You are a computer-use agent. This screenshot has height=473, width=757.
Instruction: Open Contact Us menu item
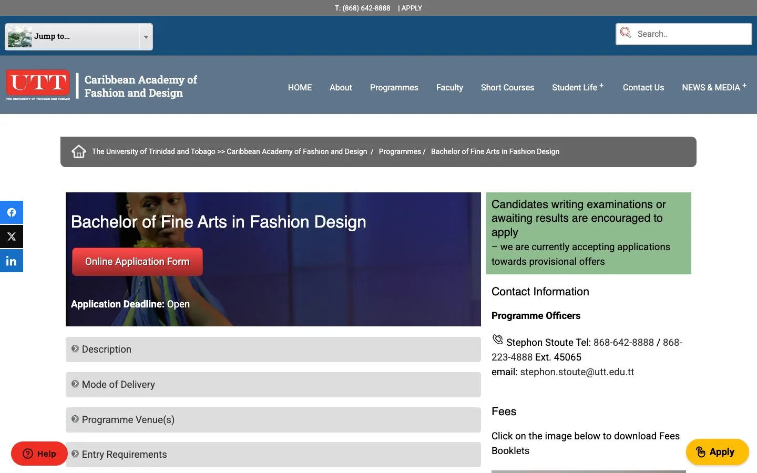tap(643, 88)
